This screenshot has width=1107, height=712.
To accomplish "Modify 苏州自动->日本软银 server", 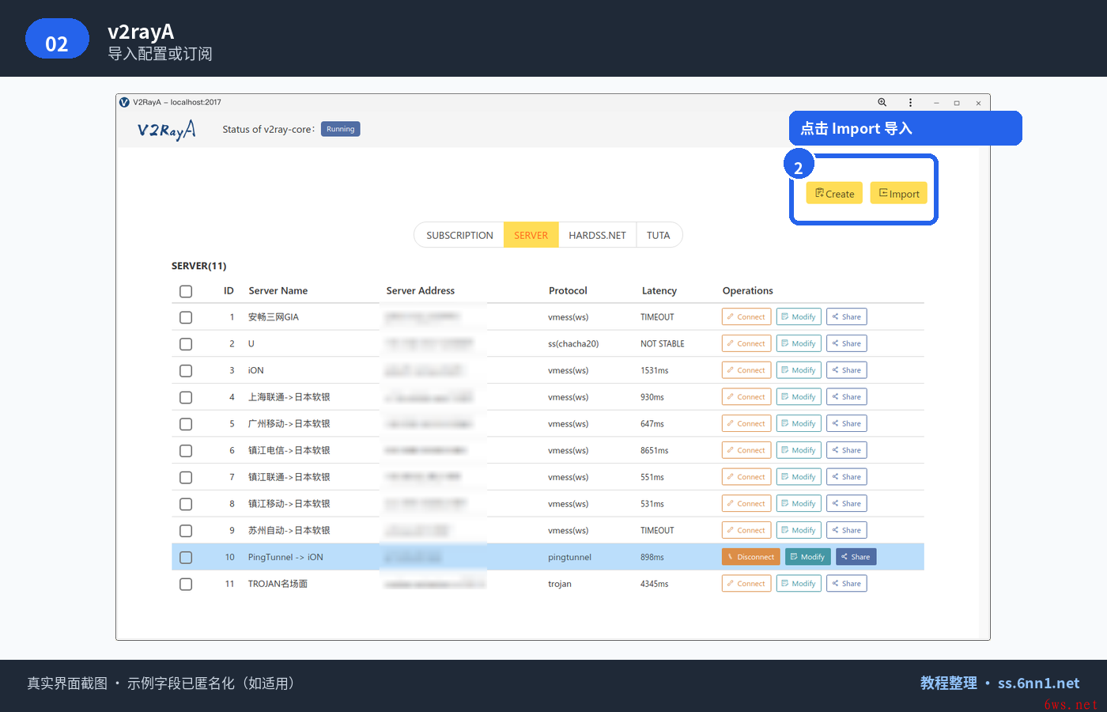I will 799,530.
